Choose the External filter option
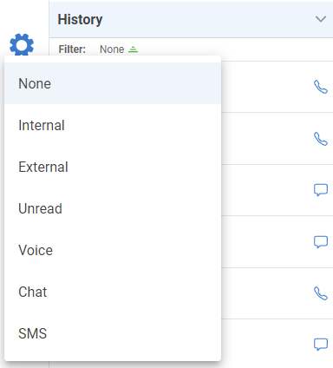This screenshot has width=333, height=368. pyautogui.click(x=113, y=167)
